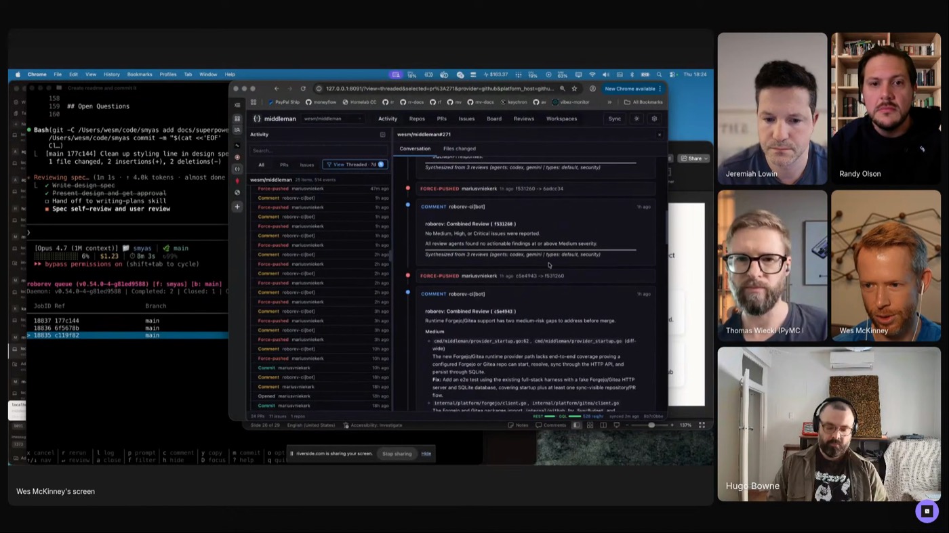Click the first sidebar icon in Chrome side strip
Screen dimensions: 949x533
point(237,106)
